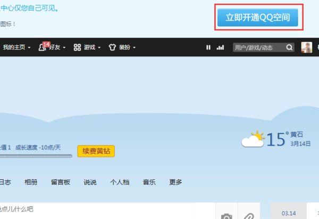Image resolution: width=319 pixels, height=219 pixels.
Task: Click the 15° temperature reading
Action: (x=278, y=139)
